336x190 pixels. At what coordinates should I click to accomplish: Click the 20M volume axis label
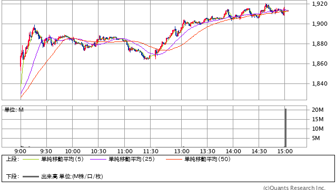tap(318, 110)
